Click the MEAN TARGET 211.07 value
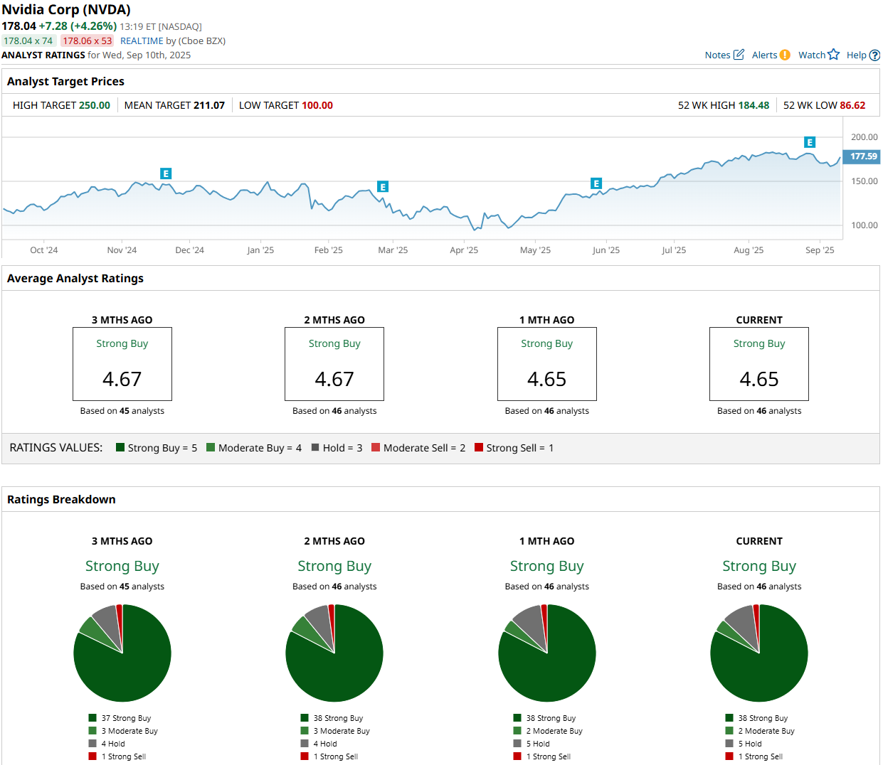This screenshot has width=883, height=765. [x=209, y=105]
